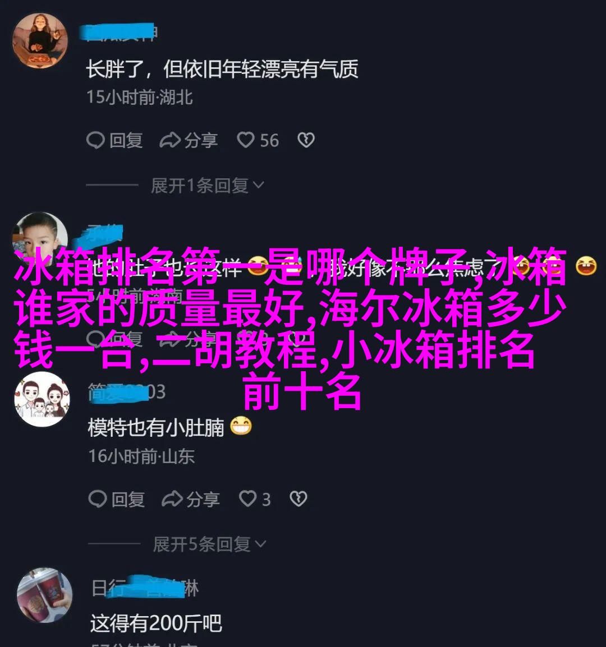
Task: Share the 模特也有小肚腩 comment
Action: tap(172, 500)
